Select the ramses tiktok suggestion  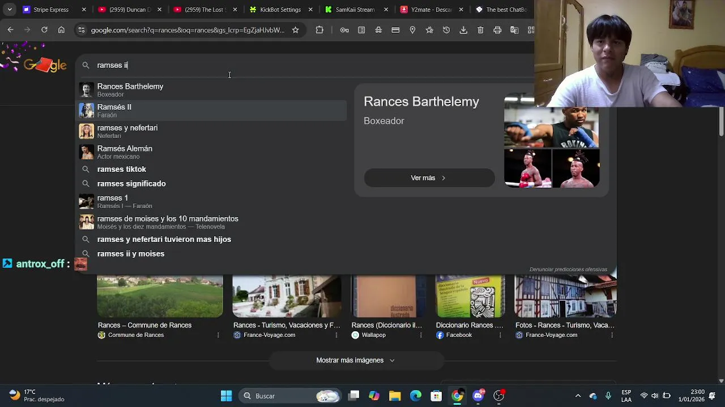tap(212, 169)
